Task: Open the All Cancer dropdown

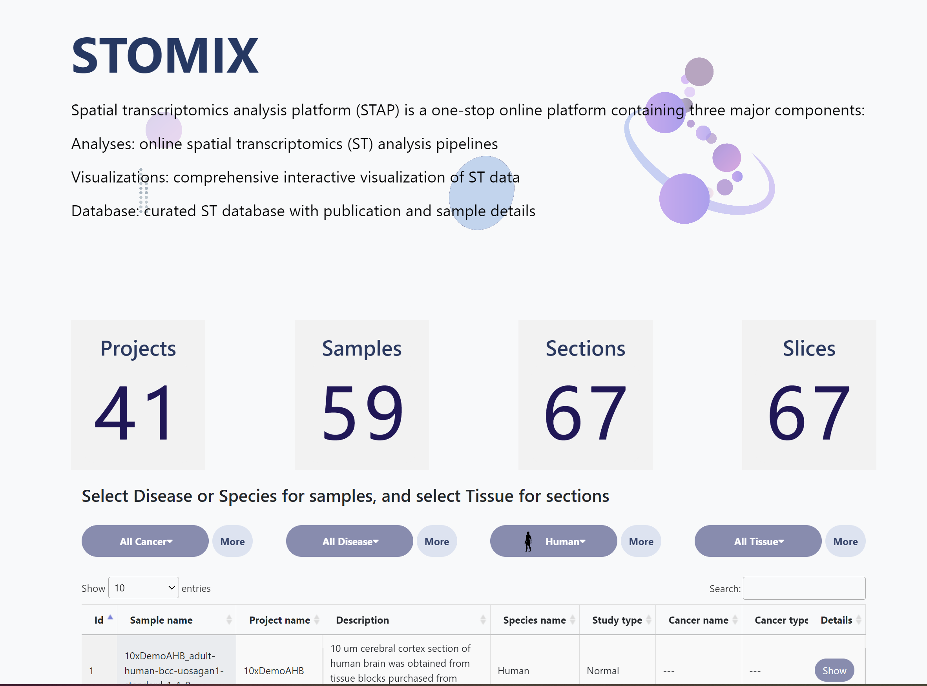Action: pos(145,542)
